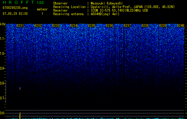Click the Receiving Location line
Image resolution: width=187 pixels, height=119 pixels.
tap(114, 7)
